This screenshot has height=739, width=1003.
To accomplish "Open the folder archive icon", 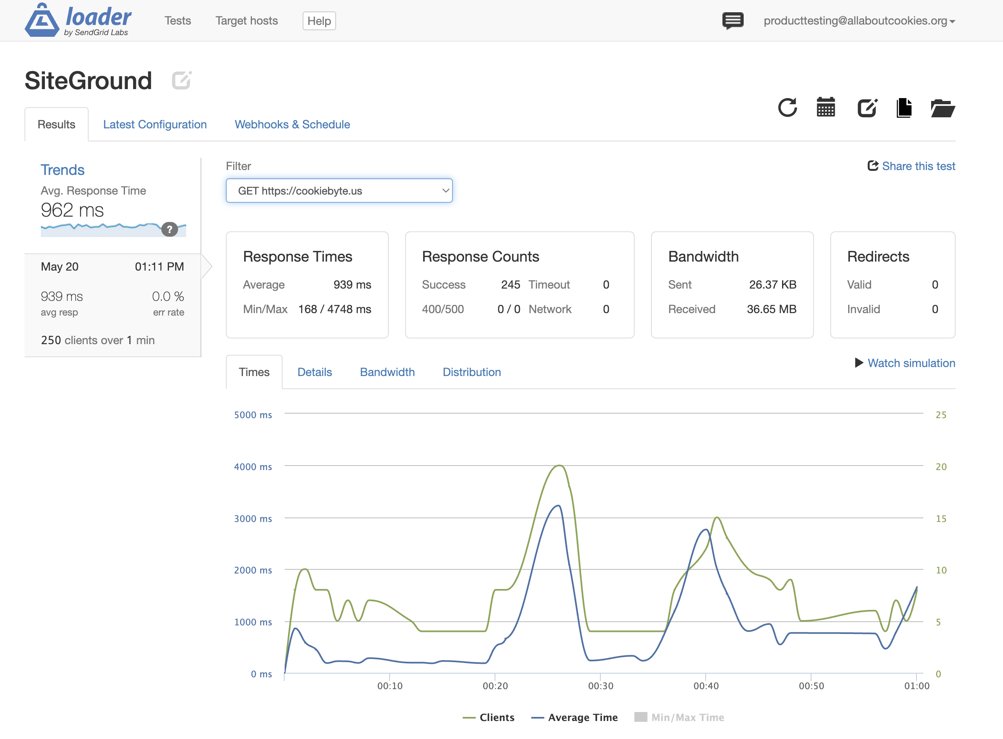I will (943, 108).
